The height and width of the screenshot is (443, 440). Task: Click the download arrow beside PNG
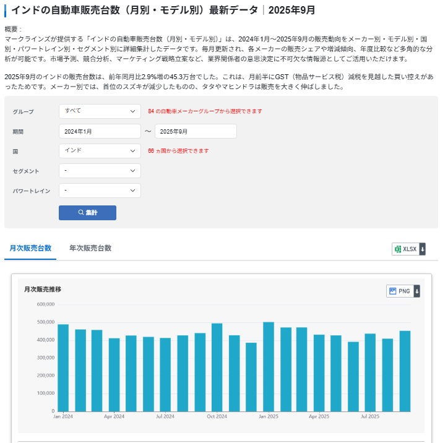pyautogui.click(x=416, y=291)
